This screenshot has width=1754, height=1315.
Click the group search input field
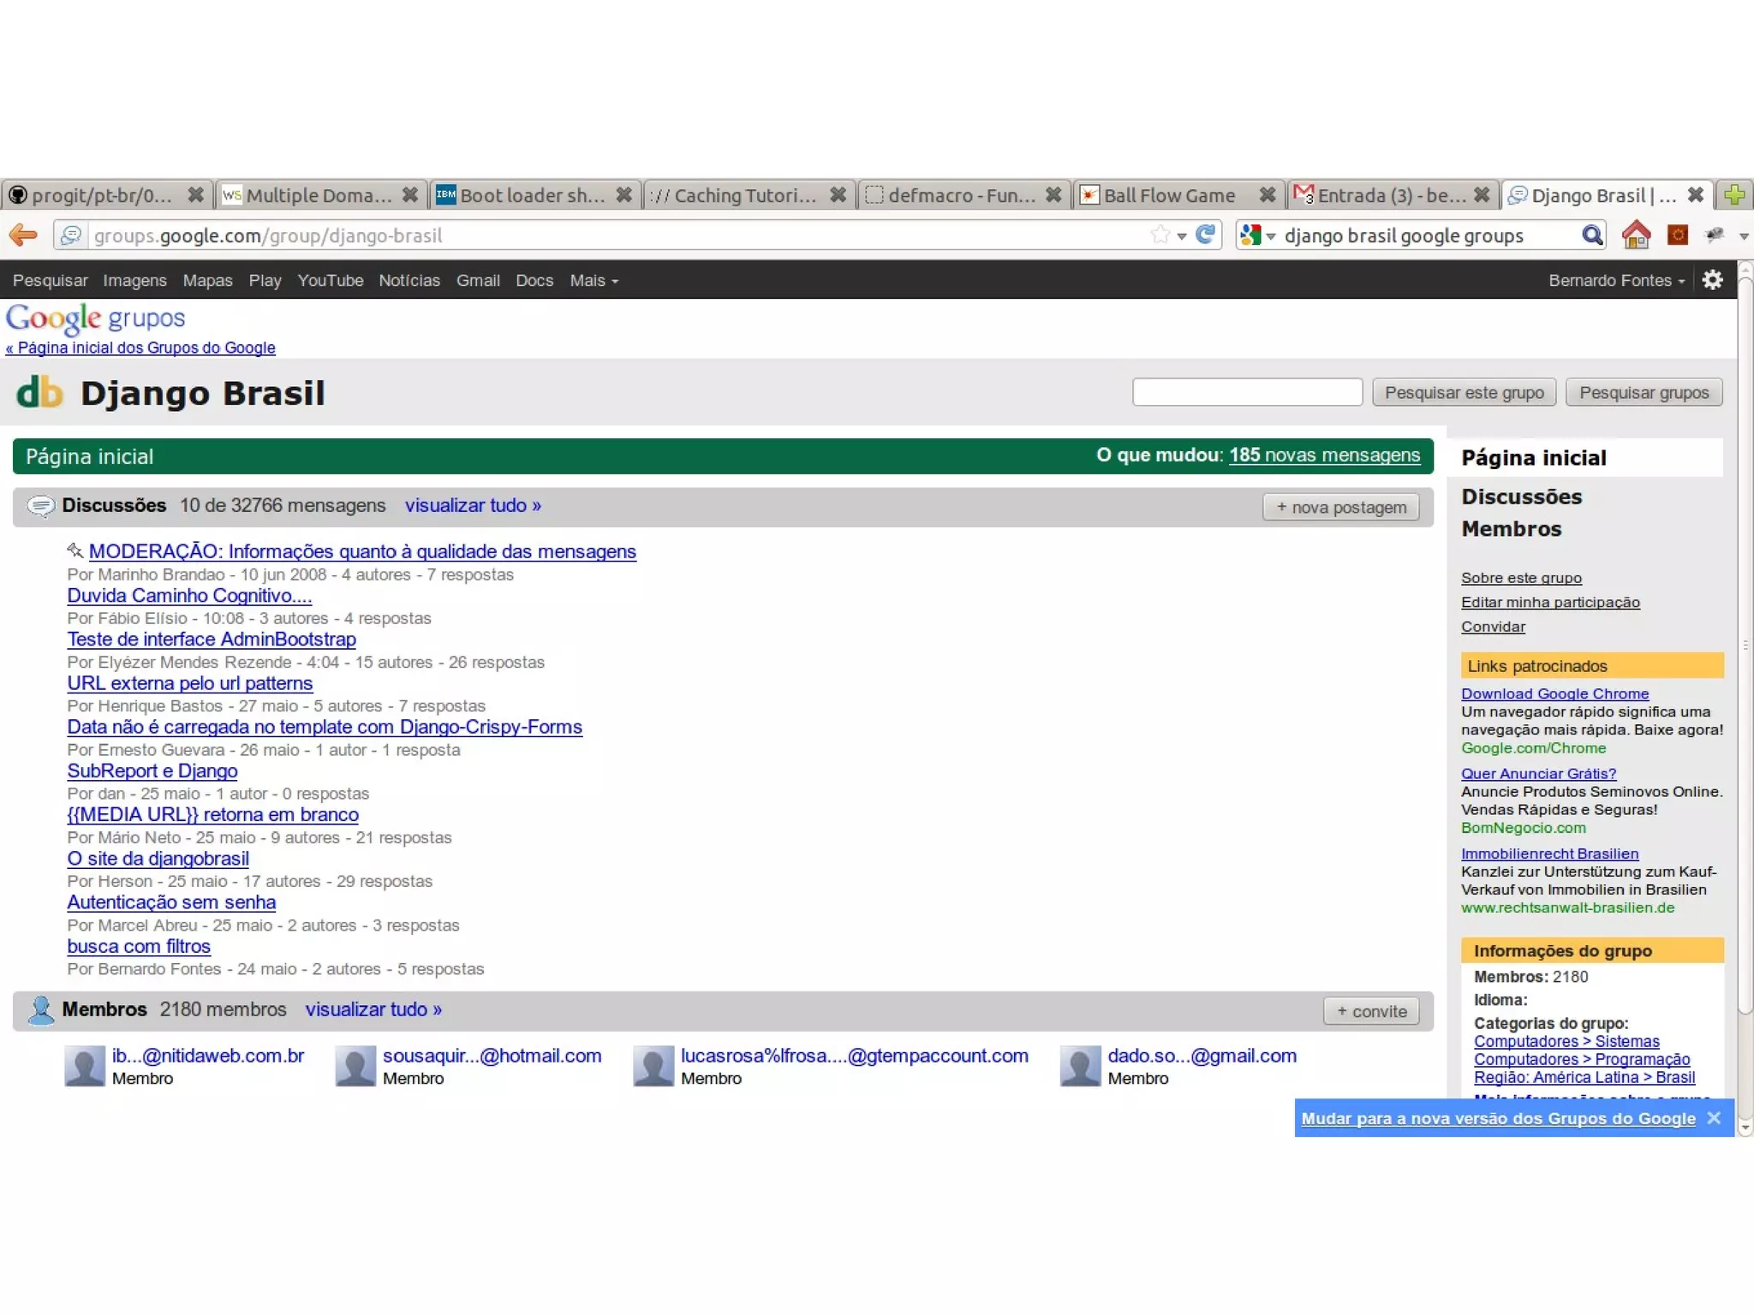tap(1246, 392)
